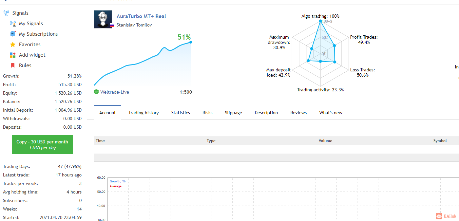
Task: Switch to the Trading history tab
Action: [x=143, y=113]
